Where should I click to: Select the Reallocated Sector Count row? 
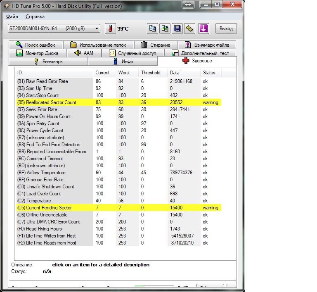pyautogui.click(x=51, y=102)
